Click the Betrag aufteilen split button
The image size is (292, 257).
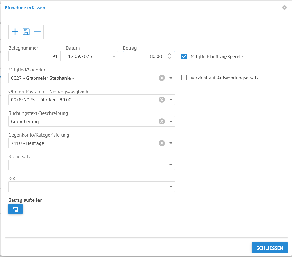pyautogui.click(x=16, y=209)
